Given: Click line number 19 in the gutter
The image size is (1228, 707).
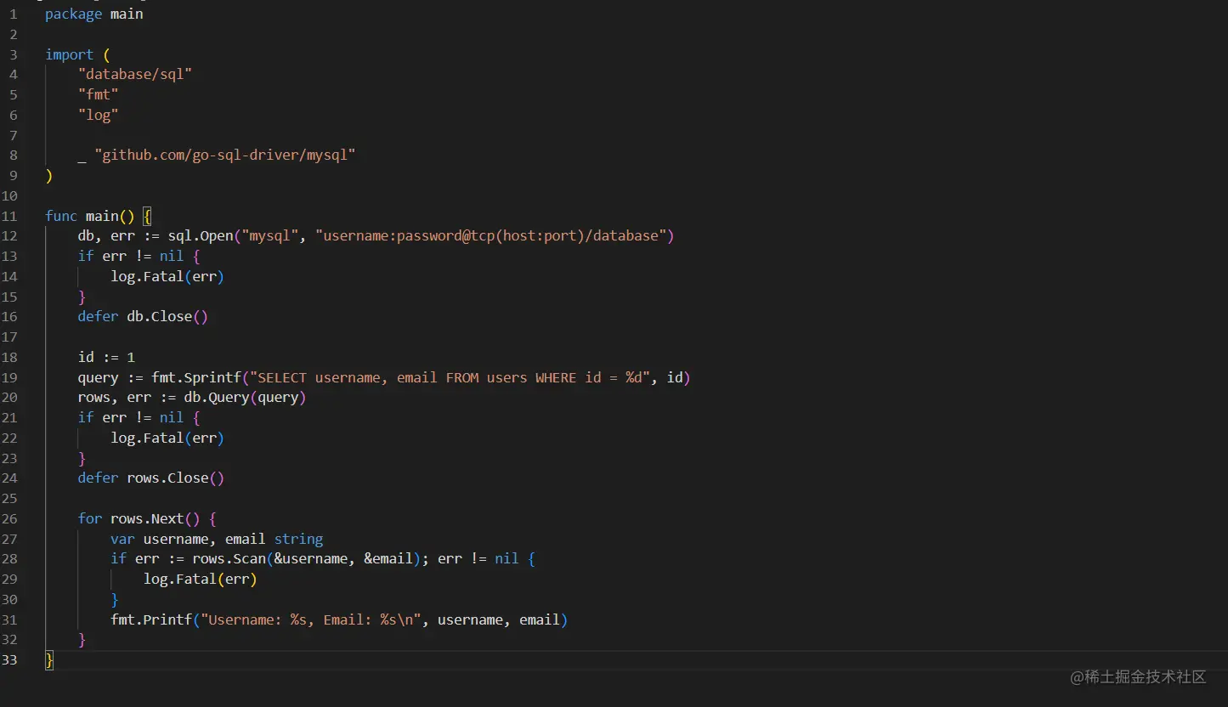Looking at the screenshot, I should pyautogui.click(x=10, y=377).
